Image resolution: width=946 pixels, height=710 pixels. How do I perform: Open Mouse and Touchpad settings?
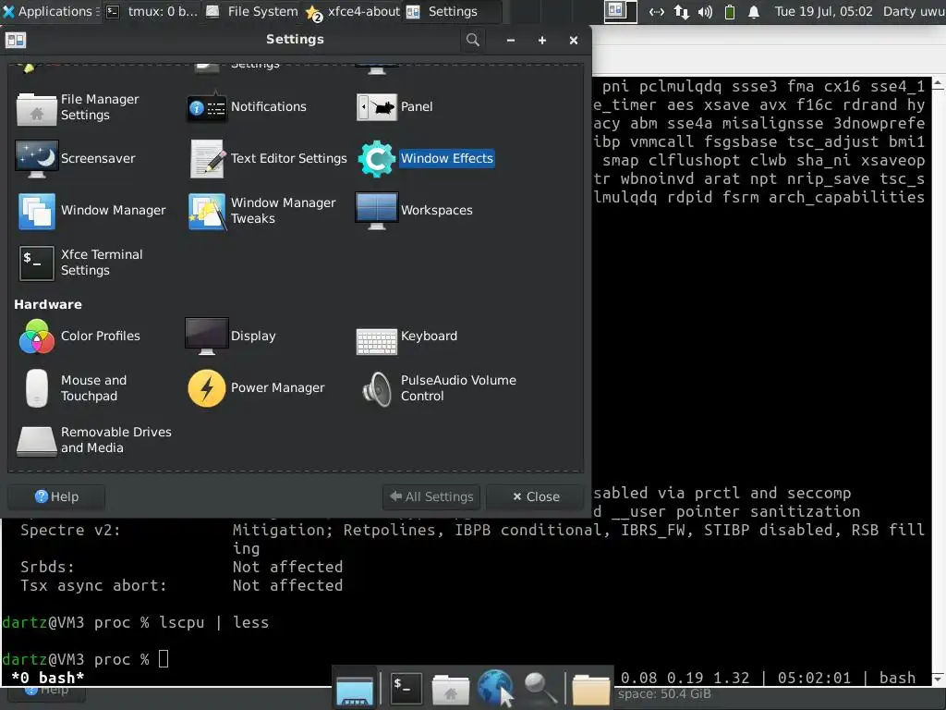[x=76, y=388]
